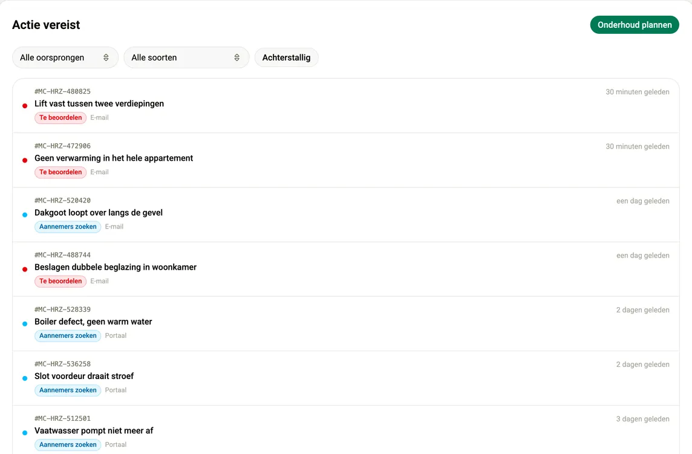Click the blue dot beside Boiler defect ticket
Viewport: 692px width, 454px height.
[x=25, y=324]
